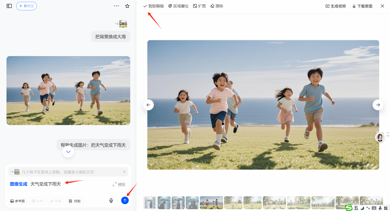The height and width of the screenshot is (211, 390).
Task: Open the 技能 skills menu
Action: pyautogui.click(x=74, y=201)
